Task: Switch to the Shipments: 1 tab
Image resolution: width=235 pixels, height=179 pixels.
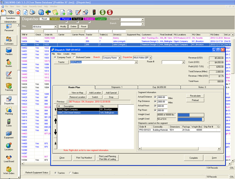Action: click(x=117, y=87)
